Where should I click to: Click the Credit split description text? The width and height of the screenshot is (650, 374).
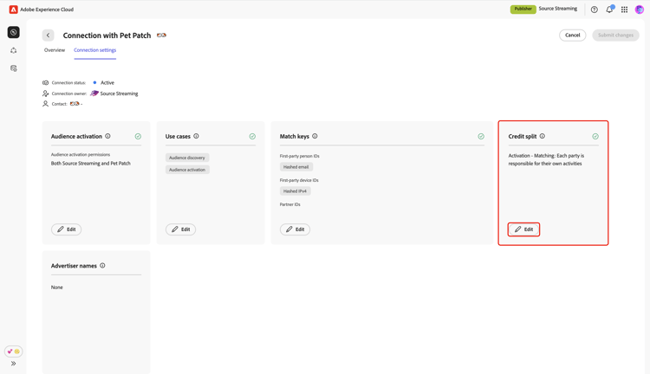tap(546, 159)
